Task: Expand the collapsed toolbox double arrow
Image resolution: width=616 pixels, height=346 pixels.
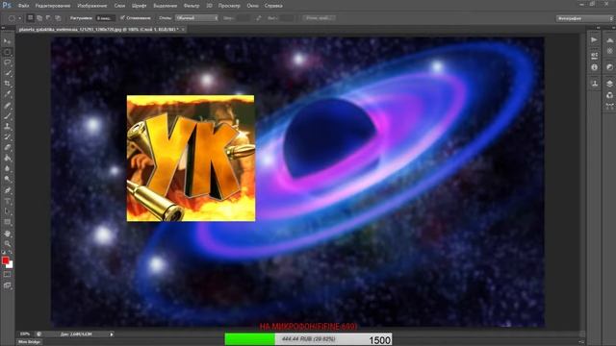Action: [x=3, y=28]
